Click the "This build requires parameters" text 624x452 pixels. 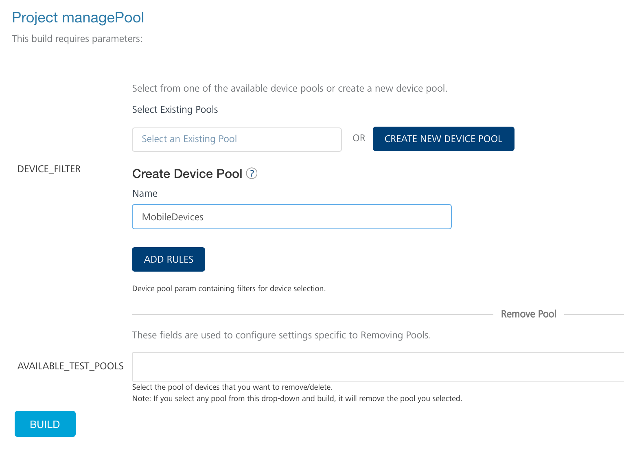coord(77,39)
